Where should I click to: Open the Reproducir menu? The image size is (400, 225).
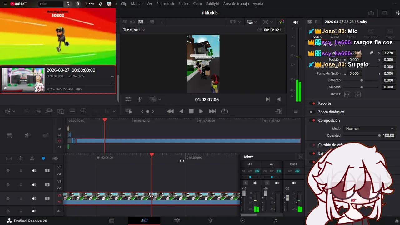click(165, 4)
